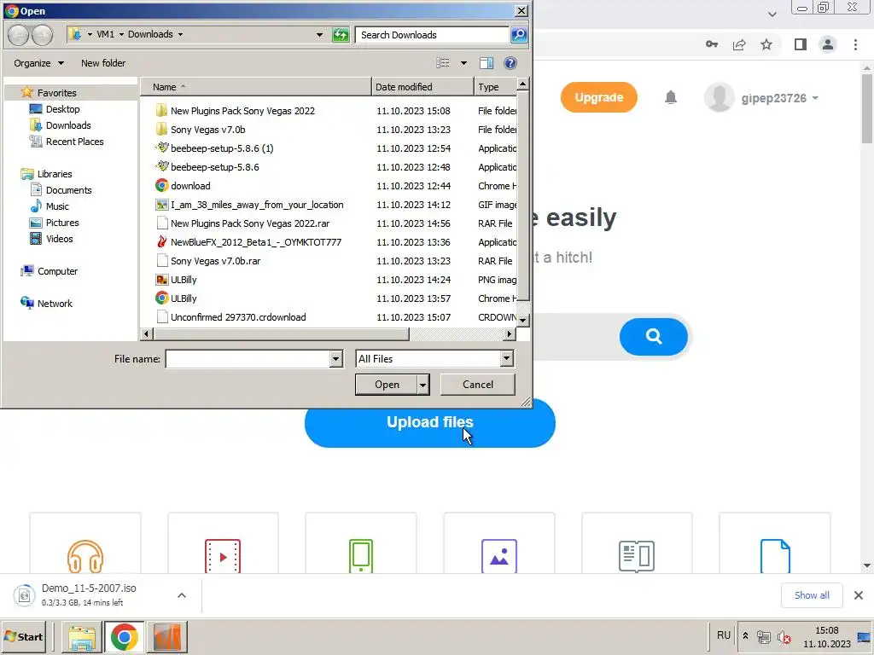The height and width of the screenshot is (655, 874).
Task: Click the back arrow in Open dialog
Action: tap(19, 35)
